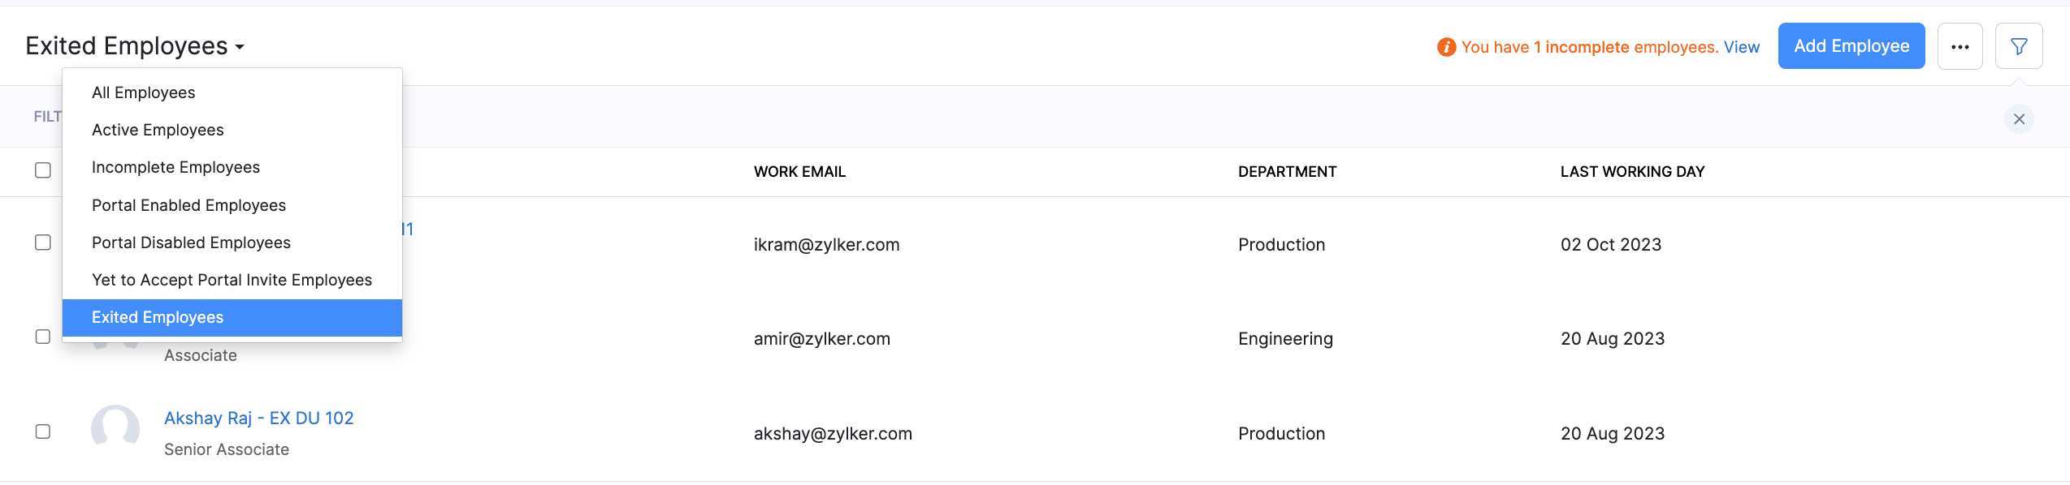Click the orange incomplete employees info icon

[x=1446, y=47]
